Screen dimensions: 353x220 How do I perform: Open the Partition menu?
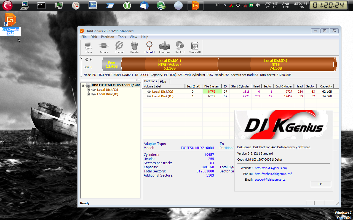[x=108, y=37]
